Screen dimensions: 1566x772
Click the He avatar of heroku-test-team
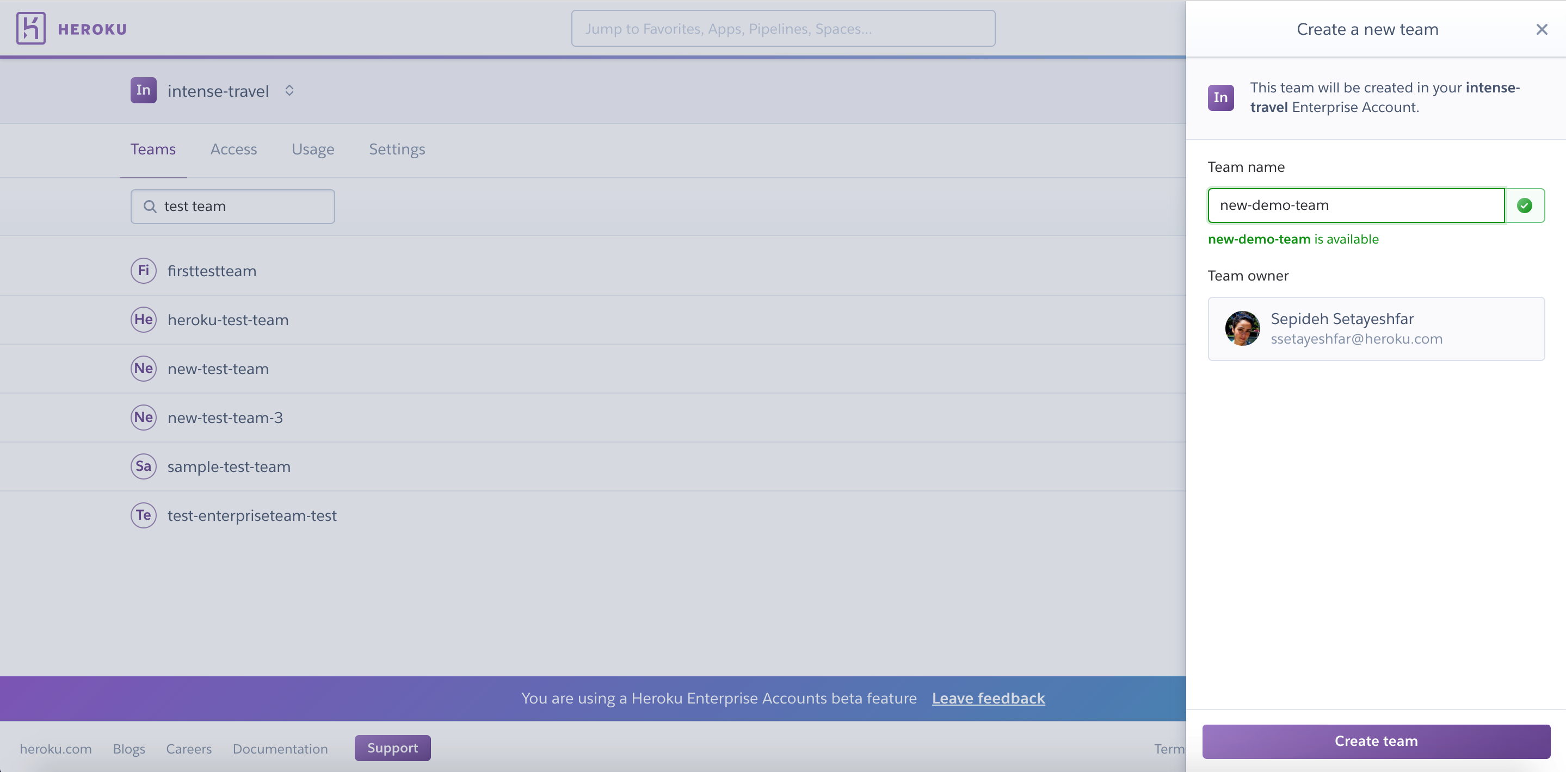click(144, 320)
